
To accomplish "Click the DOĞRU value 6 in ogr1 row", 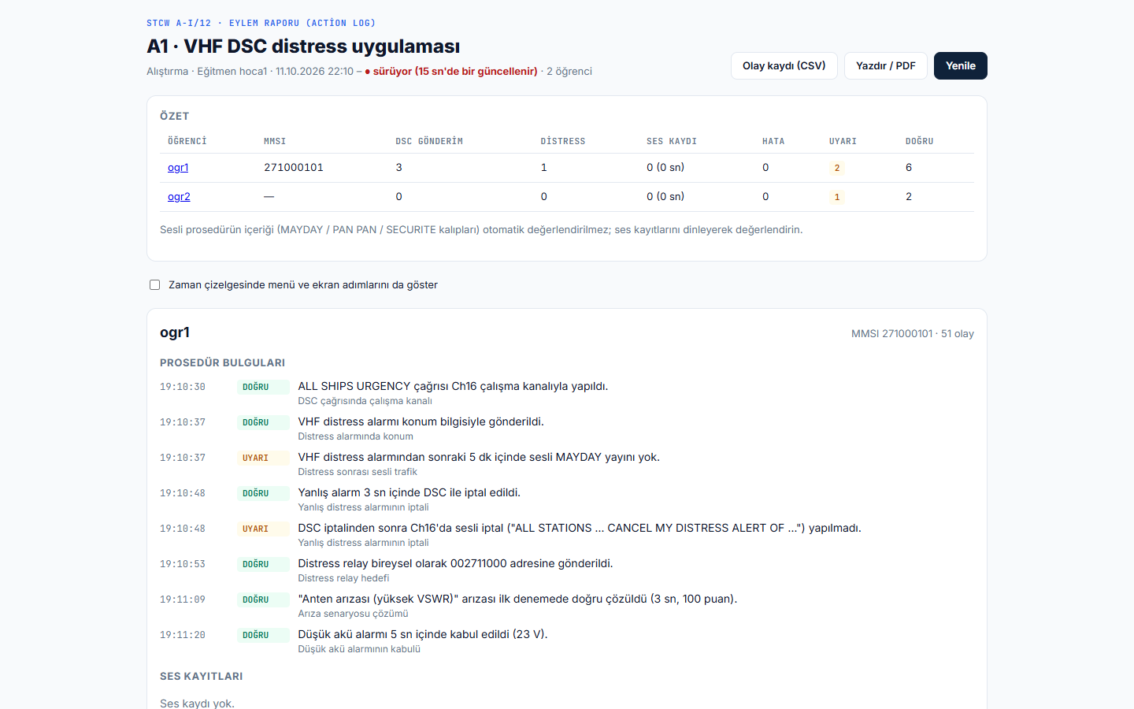I will [909, 168].
